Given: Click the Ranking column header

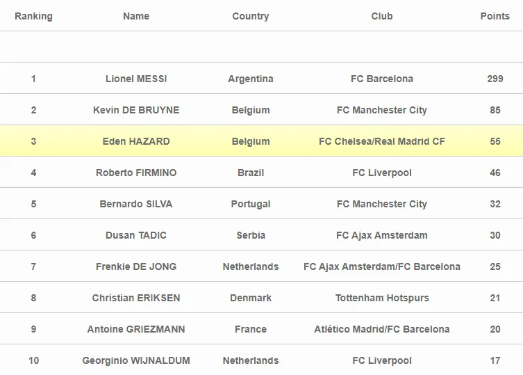Looking at the screenshot, I should (x=33, y=16).
